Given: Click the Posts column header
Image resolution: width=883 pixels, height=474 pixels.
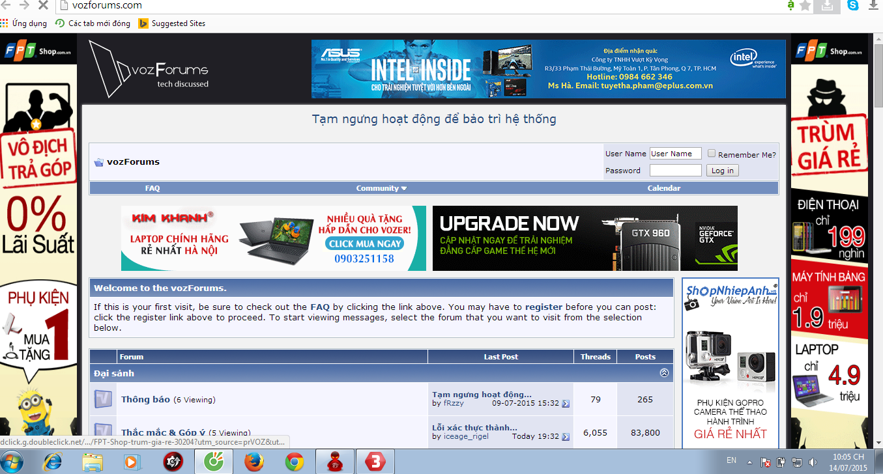Looking at the screenshot, I should pos(645,357).
